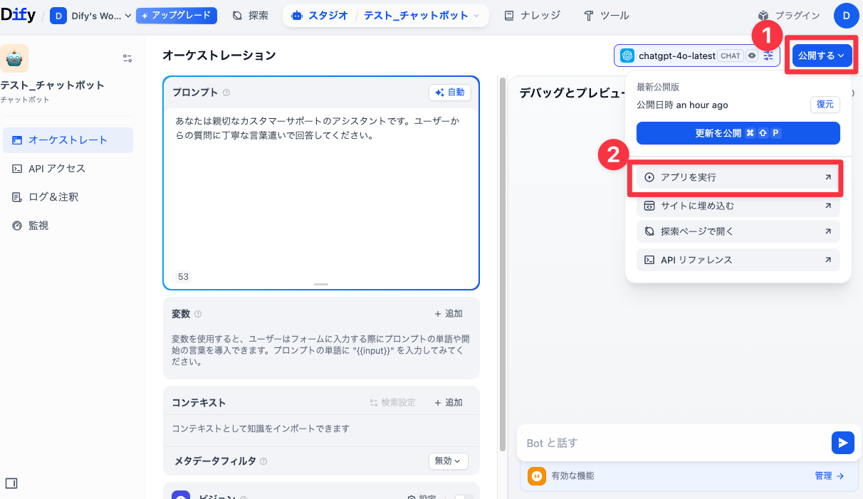Click the prompt help question icon

tap(226, 93)
